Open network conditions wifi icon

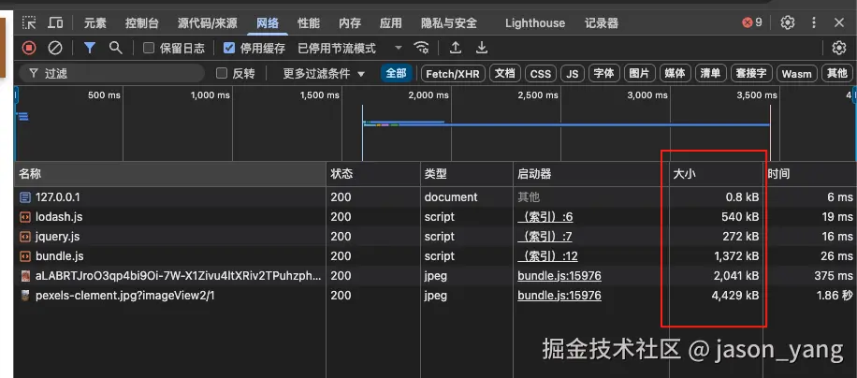tap(421, 48)
